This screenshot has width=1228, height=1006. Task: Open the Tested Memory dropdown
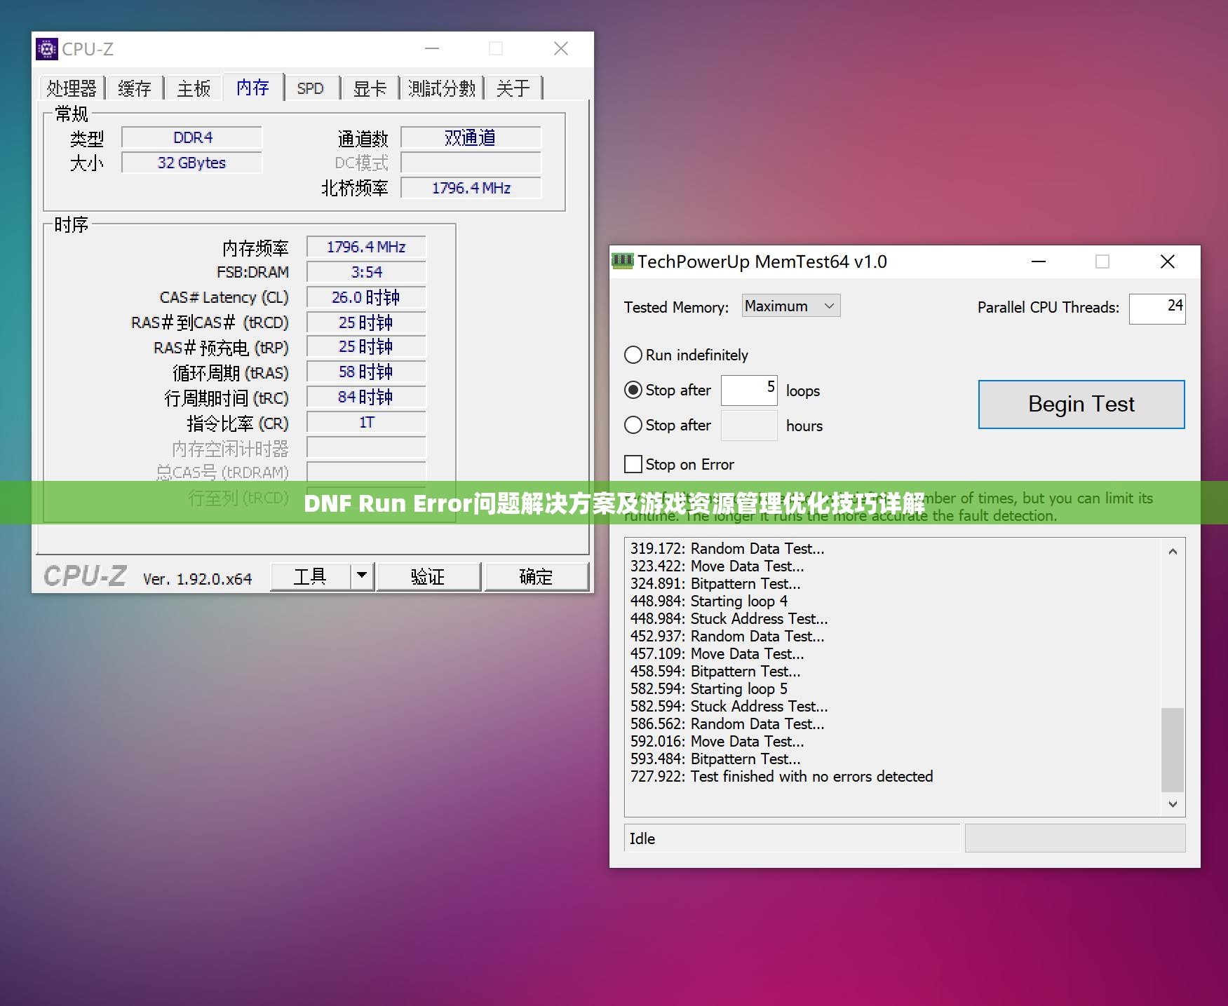[790, 306]
